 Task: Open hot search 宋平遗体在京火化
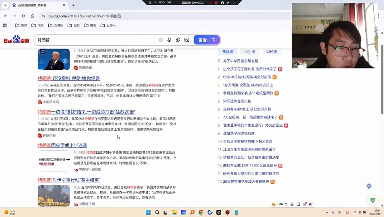click(x=237, y=101)
